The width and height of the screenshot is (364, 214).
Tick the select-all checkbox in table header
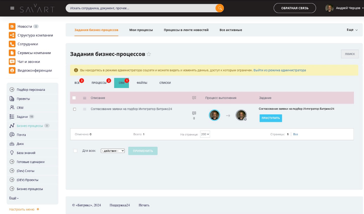74,98
